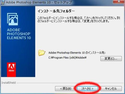Click the installer icon in title bar
Viewport: 125px width, 94px height.
click(3, 2)
